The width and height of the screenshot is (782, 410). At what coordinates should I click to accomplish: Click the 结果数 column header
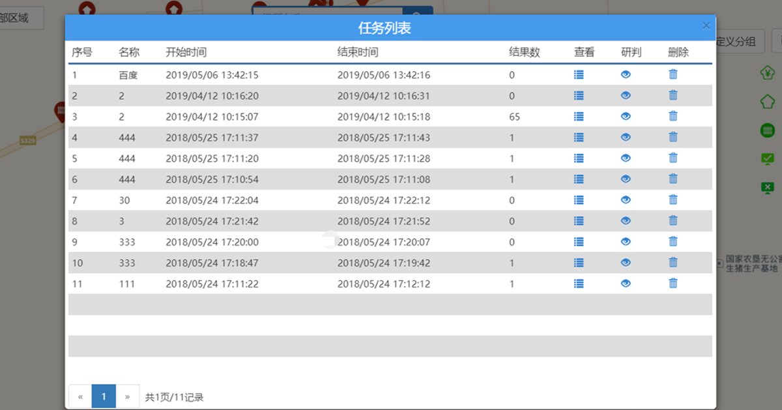point(525,52)
